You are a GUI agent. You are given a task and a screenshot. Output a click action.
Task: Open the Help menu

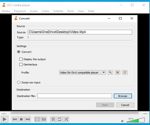click(x=91, y=11)
